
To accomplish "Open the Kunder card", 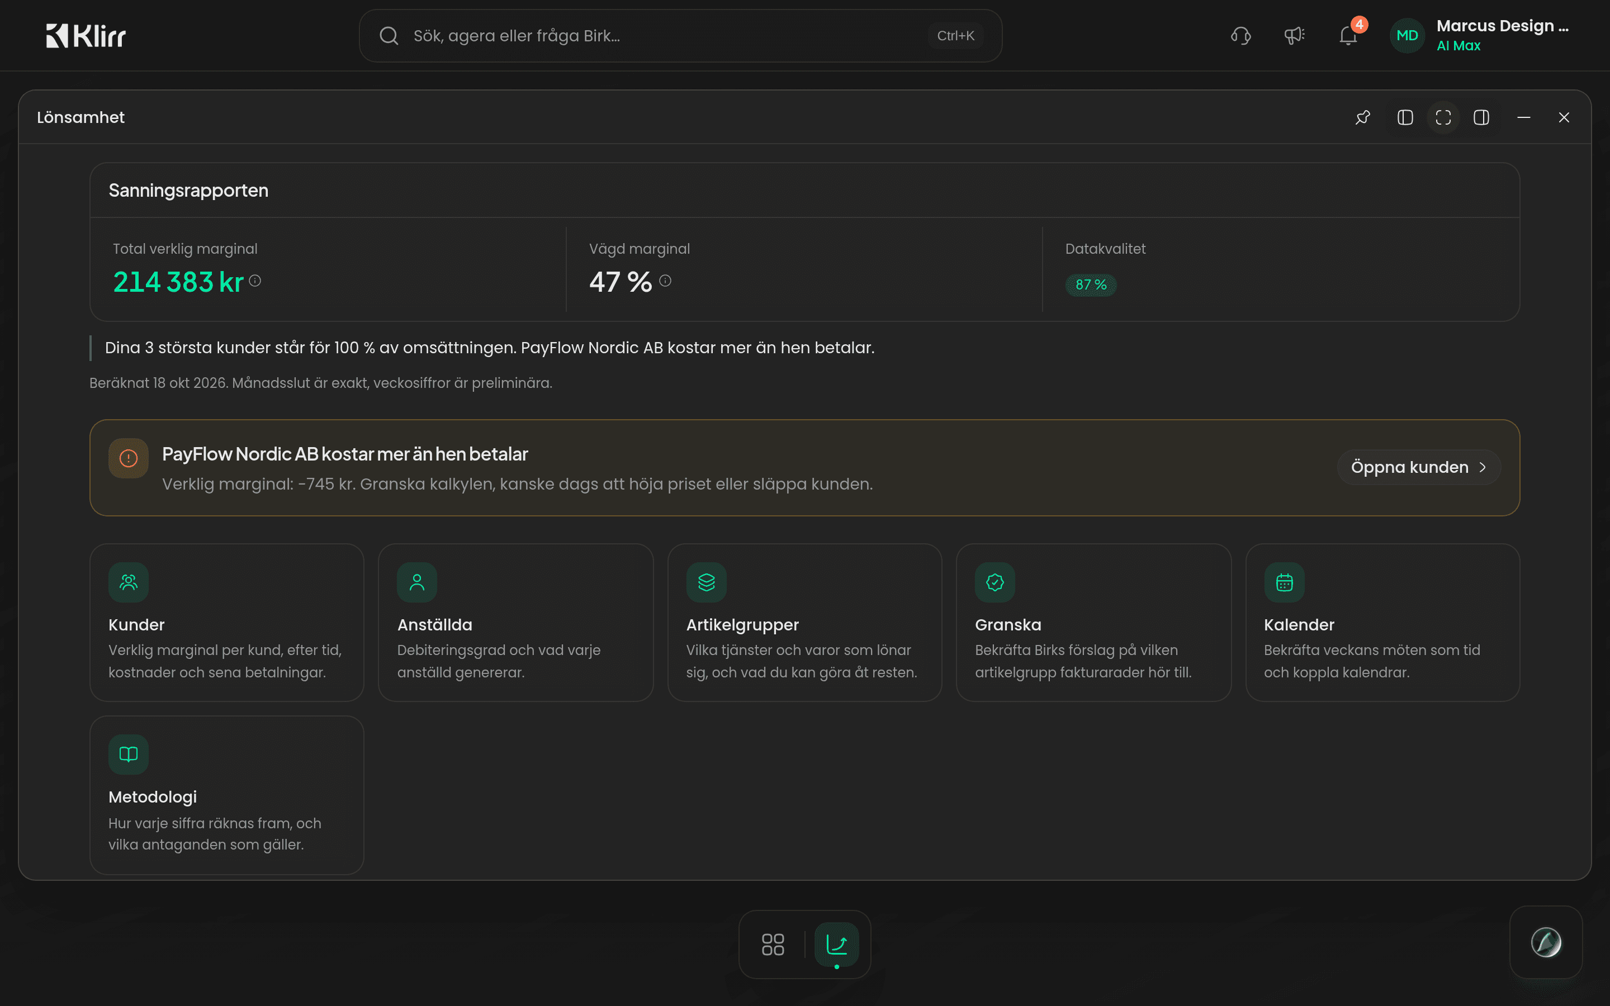I will click(227, 623).
